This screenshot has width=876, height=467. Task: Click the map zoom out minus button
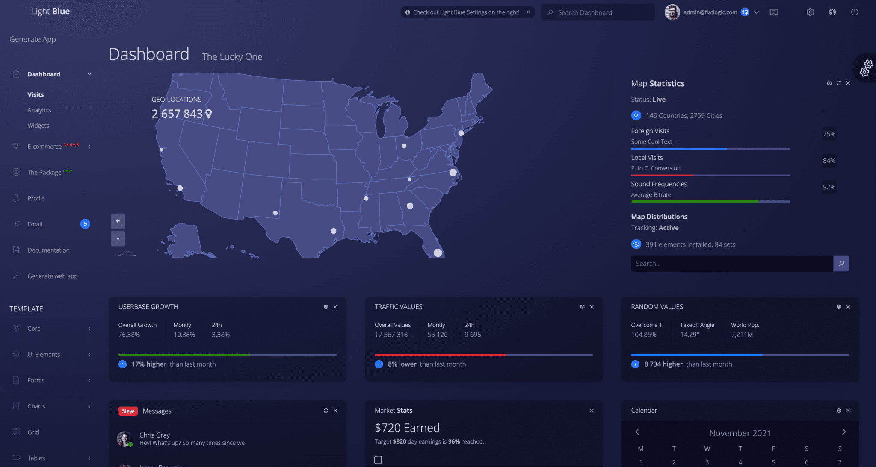118,238
